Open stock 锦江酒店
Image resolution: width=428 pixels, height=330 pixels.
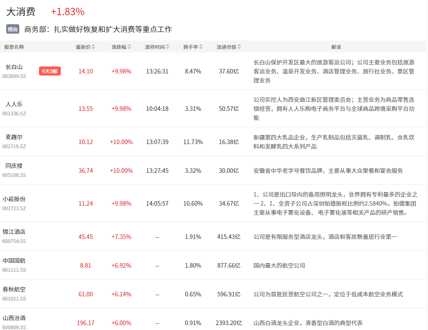coord(14,232)
